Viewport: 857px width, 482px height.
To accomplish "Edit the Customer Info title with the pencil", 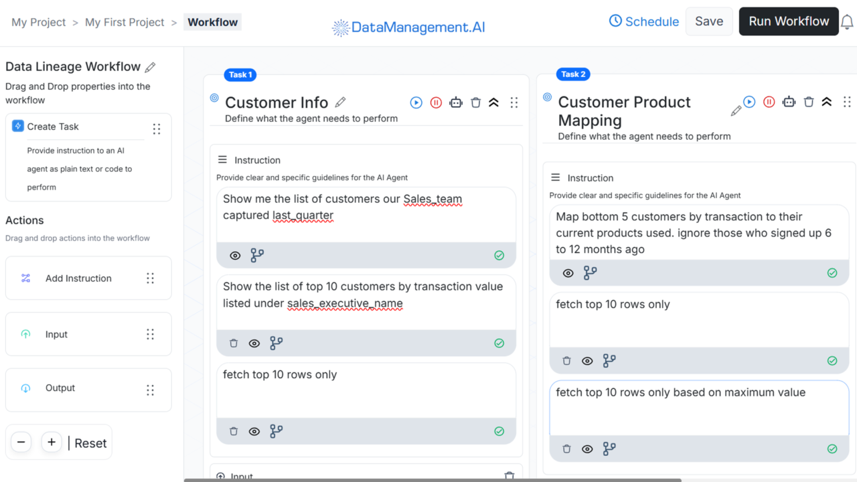I will [340, 101].
